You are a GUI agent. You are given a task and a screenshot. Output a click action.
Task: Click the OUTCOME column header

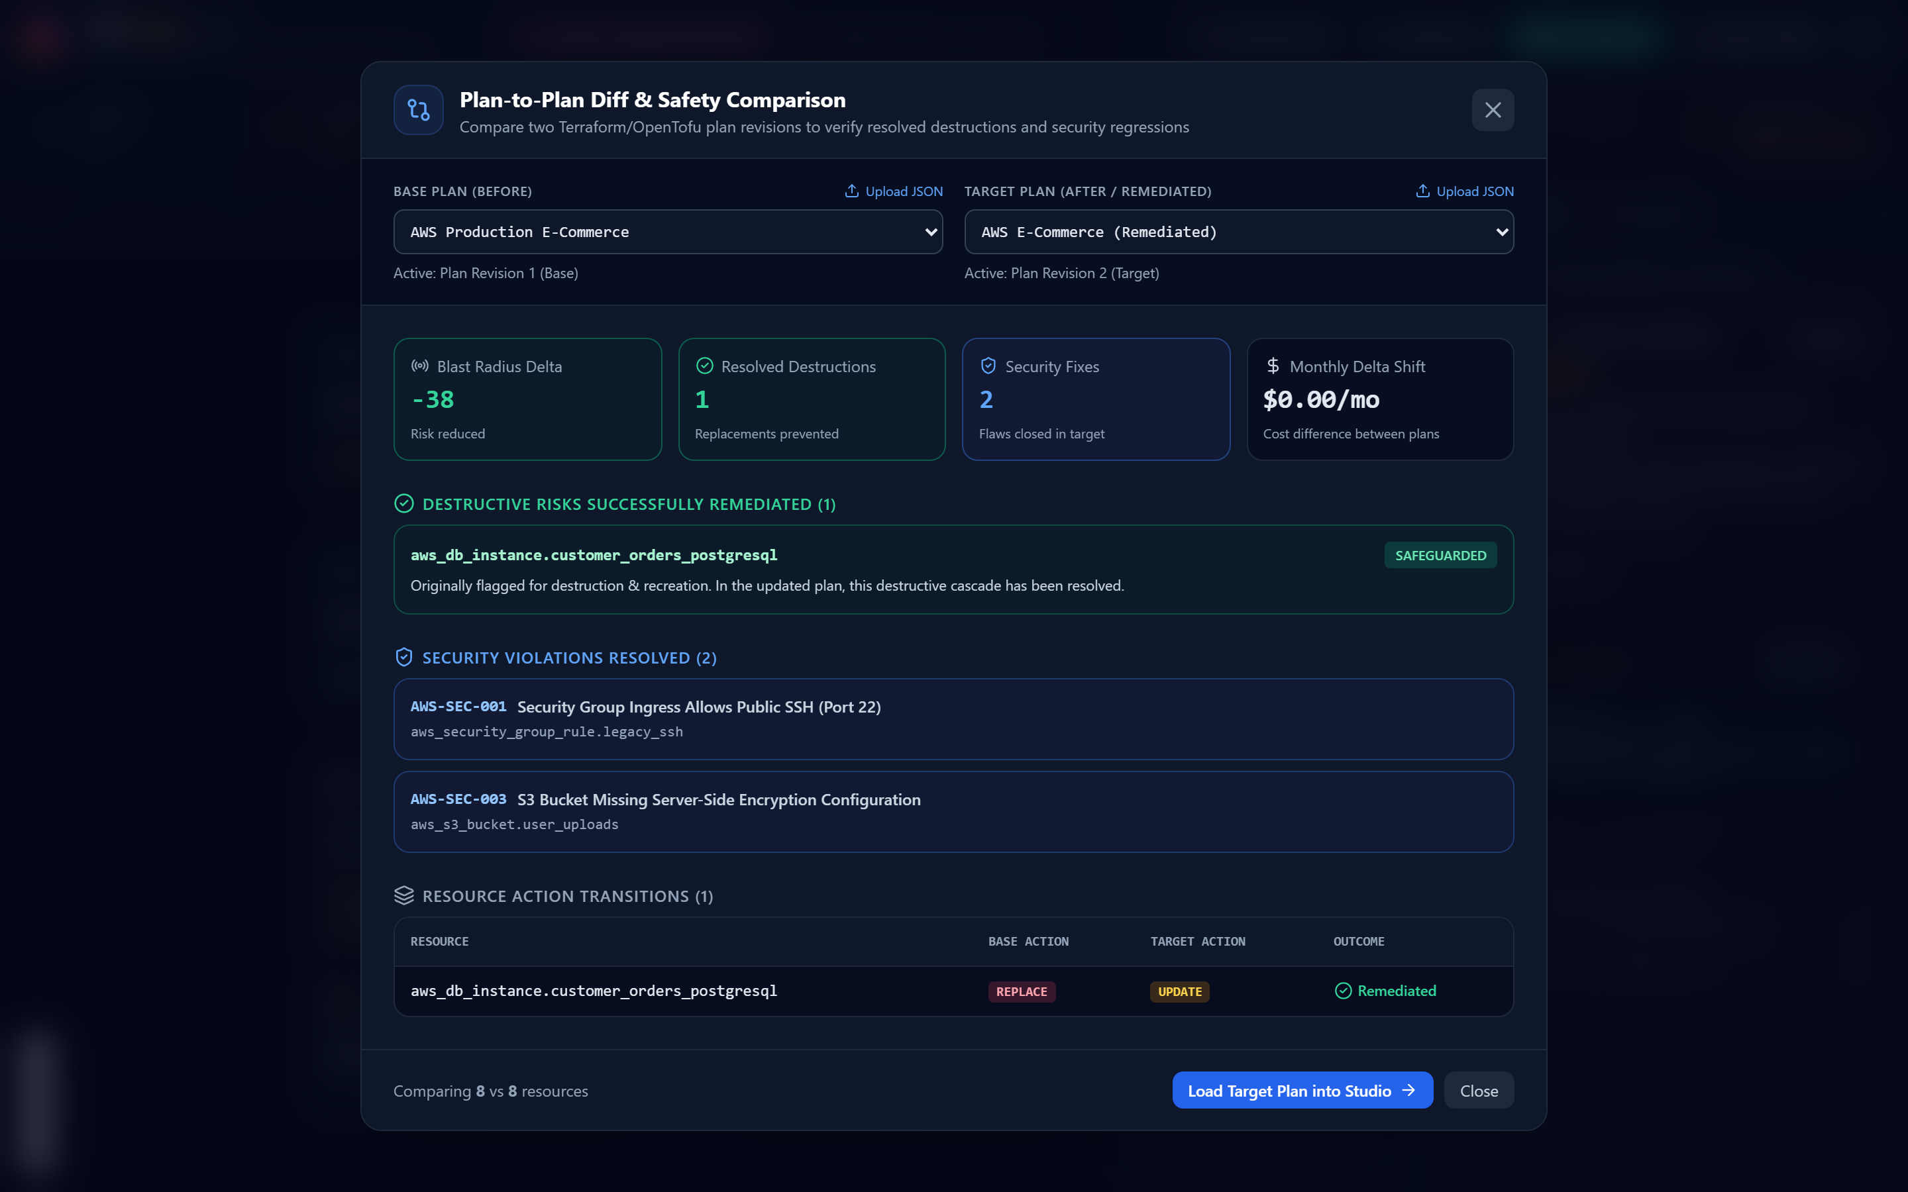1359,941
